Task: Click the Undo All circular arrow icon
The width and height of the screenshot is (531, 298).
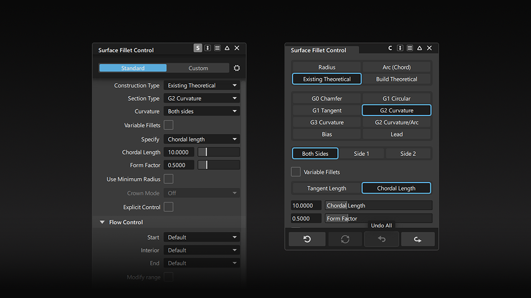Action: point(307,239)
